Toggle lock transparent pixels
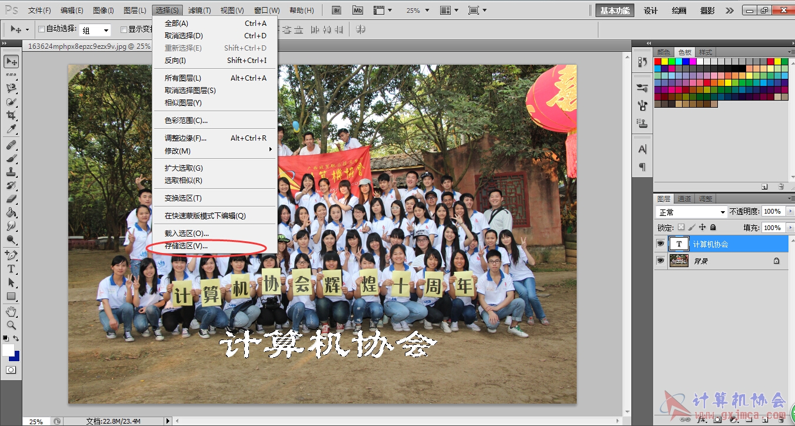This screenshot has width=795, height=426. 681,227
